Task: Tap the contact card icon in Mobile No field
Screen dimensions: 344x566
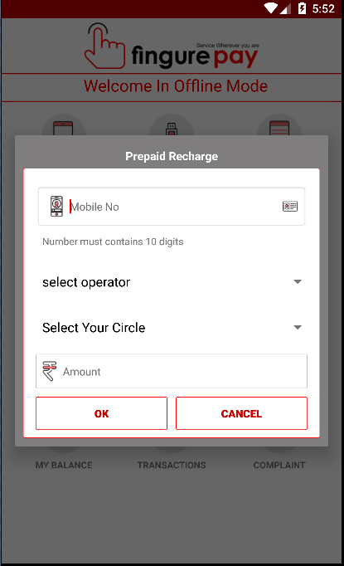Action: click(x=290, y=207)
